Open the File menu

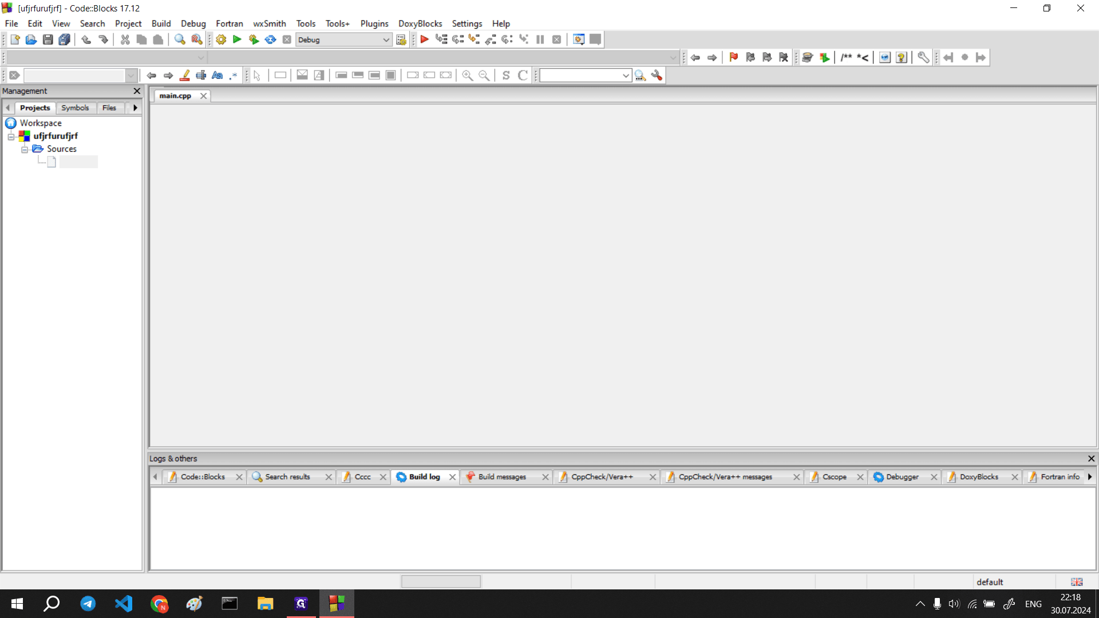11,23
